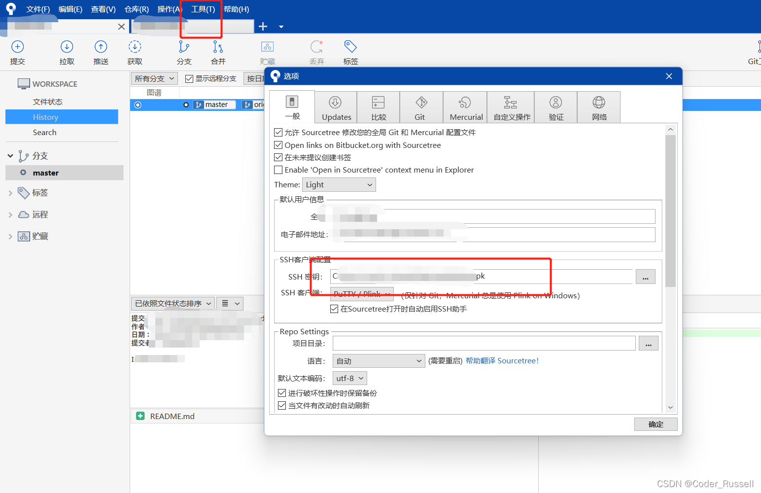Click the 分支 (Branch) toolbar icon
Viewport: 761px width, 493px height.
(x=184, y=47)
